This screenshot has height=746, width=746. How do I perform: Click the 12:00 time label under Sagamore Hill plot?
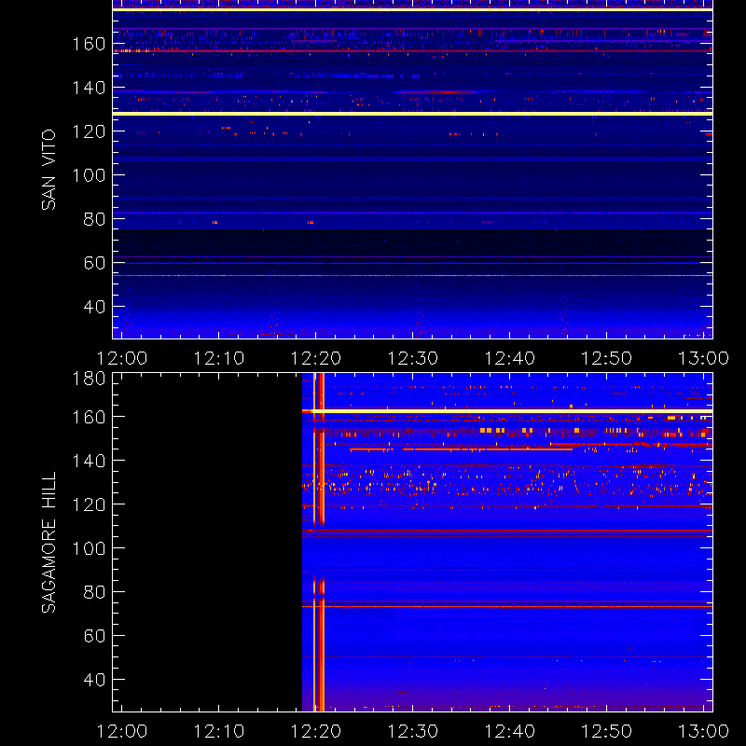point(122,731)
